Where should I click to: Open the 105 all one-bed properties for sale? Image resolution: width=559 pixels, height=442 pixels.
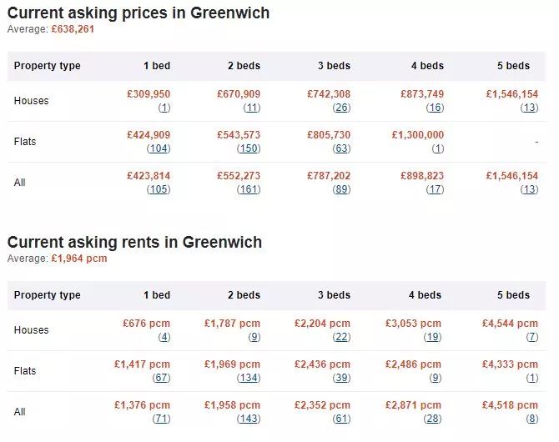tap(159, 189)
